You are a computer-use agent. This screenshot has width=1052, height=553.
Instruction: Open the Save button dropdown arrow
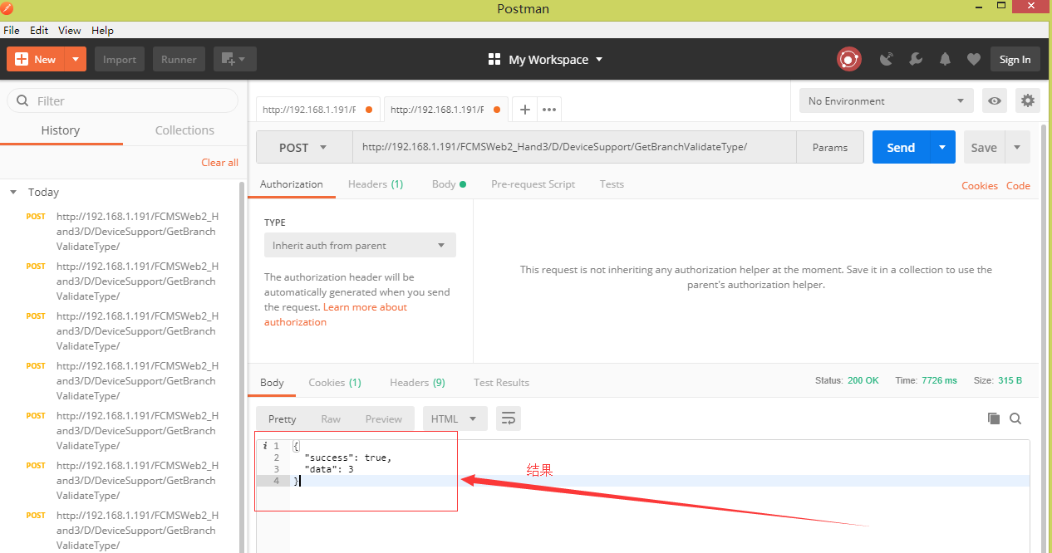point(1017,147)
